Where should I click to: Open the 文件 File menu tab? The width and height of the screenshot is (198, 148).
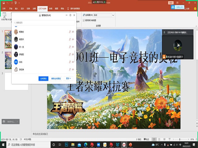pos(4,9)
